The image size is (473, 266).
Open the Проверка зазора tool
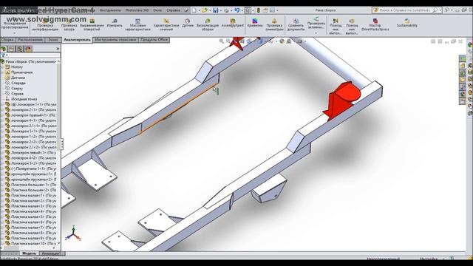click(69, 25)
